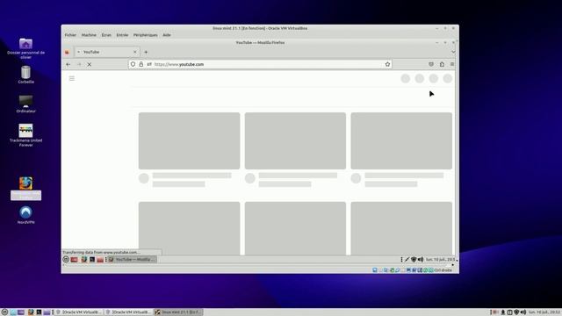Launch host panel terminal launcher
Screen dimensions: 562x316
39,312
